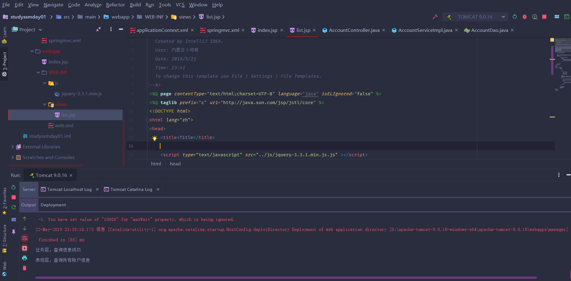Go down the console stack trace
Screen dimensions: 571x281
pyautogui.click(x=25, y=229)
